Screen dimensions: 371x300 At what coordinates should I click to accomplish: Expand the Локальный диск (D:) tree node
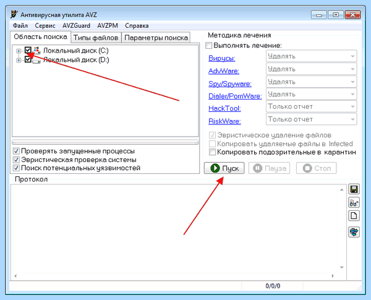pyautogui.click(x=19, y=61)
